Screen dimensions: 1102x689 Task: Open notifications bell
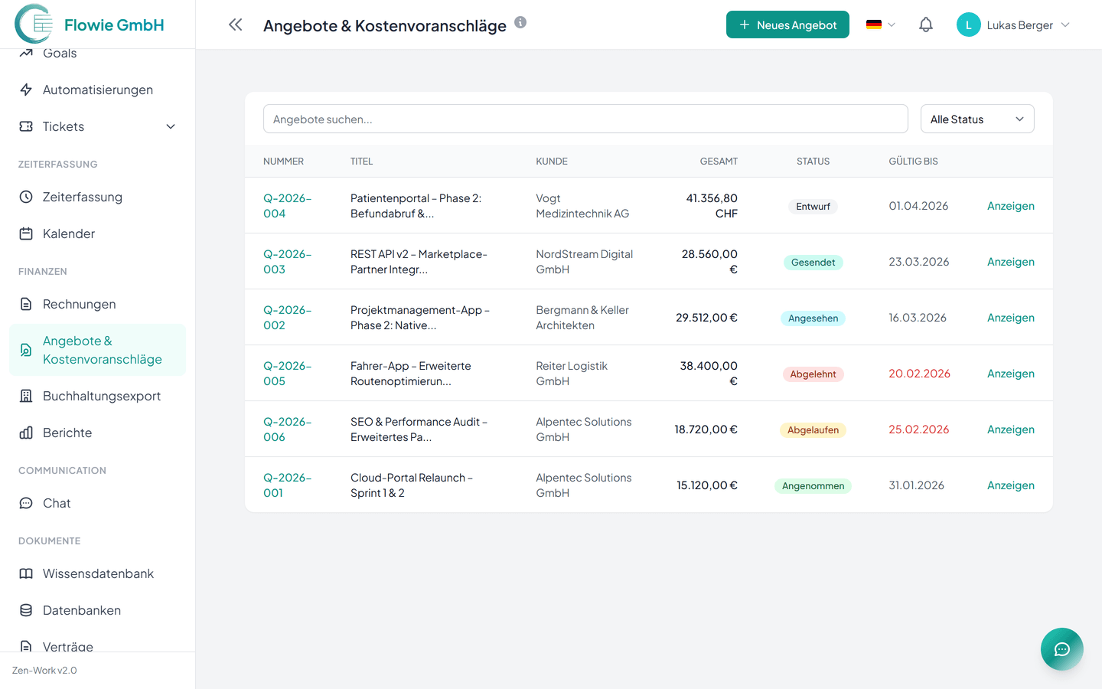point(925,24)
